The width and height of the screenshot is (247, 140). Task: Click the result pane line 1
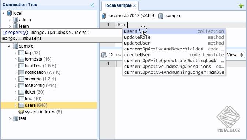click(180, 64)
